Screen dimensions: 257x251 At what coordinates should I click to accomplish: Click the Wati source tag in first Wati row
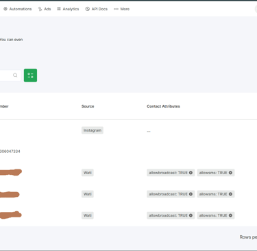tap(88, 173)
